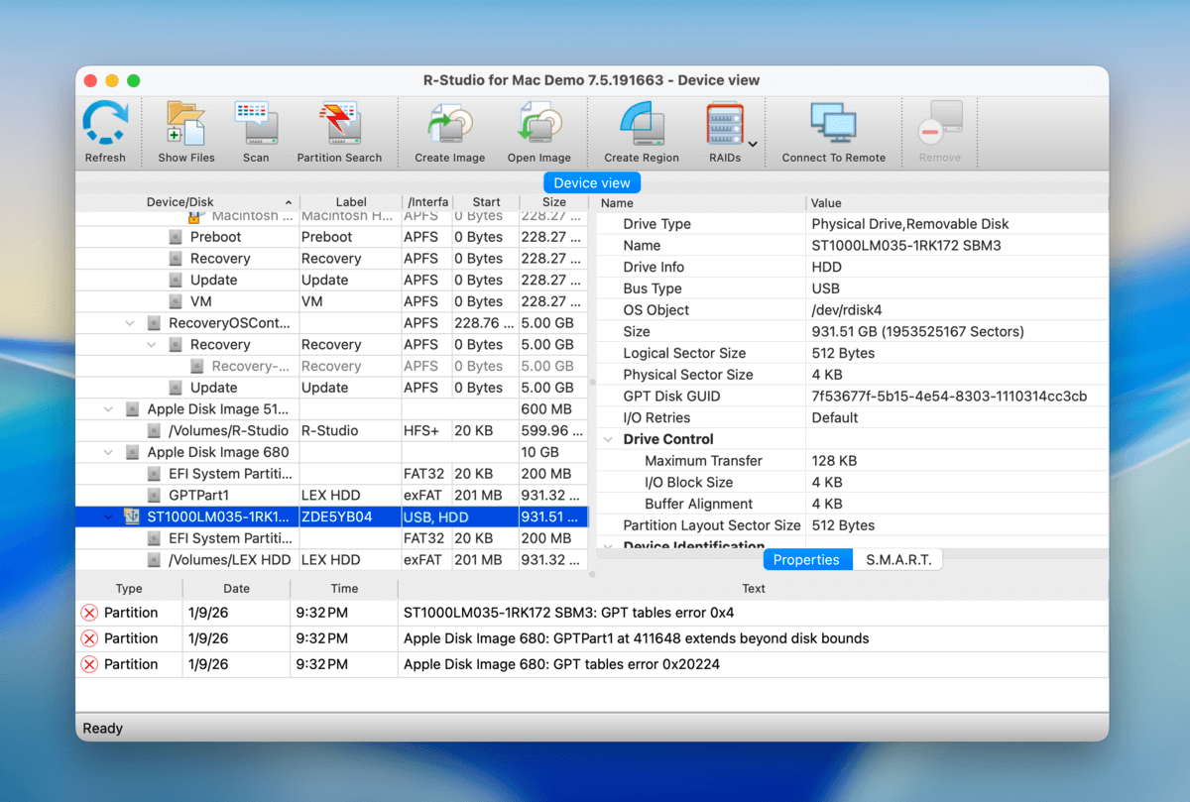The width and height of the screenshot is (1190, 802).
Task: Select the /Volumes/LEX HDD partition row
Action: tap(229, 560)
